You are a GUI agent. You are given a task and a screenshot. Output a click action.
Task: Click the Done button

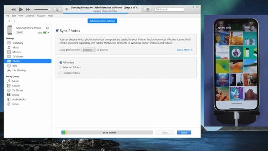pos(184,133)
